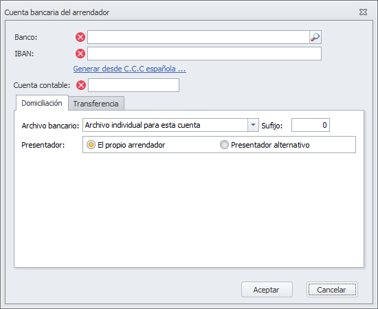The width and height of the screenshot is (378, 309).
Task: Switch to the Domiciliación tab
Action: click(42, 103)
